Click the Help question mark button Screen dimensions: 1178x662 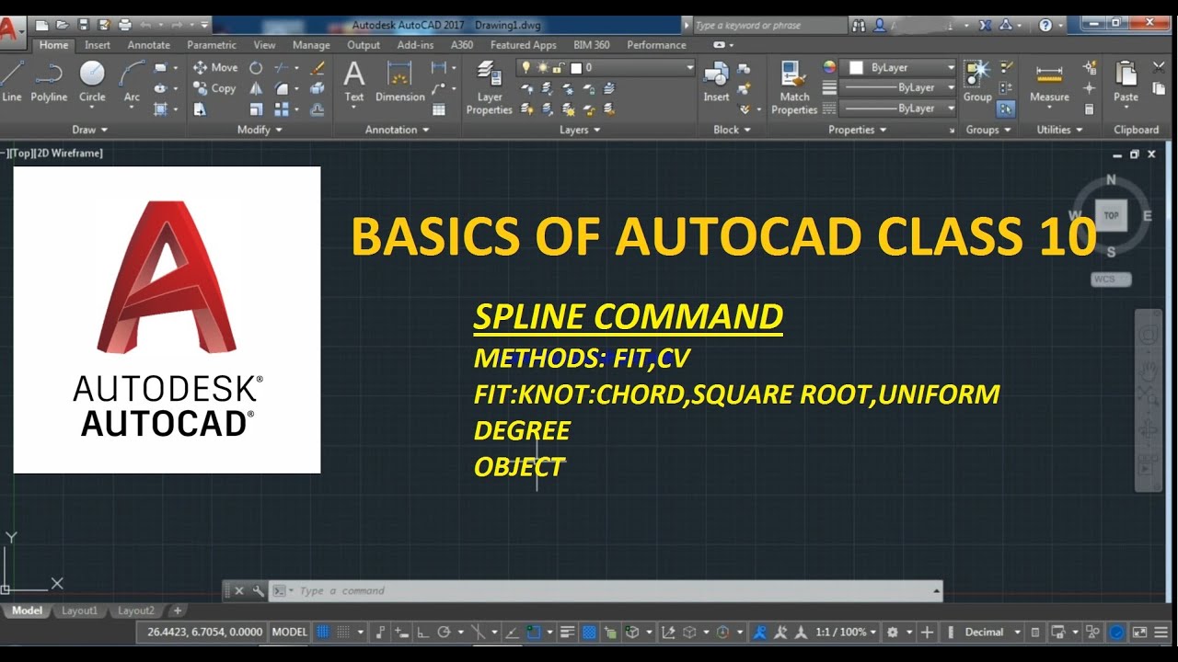(x=1045, y=25)
